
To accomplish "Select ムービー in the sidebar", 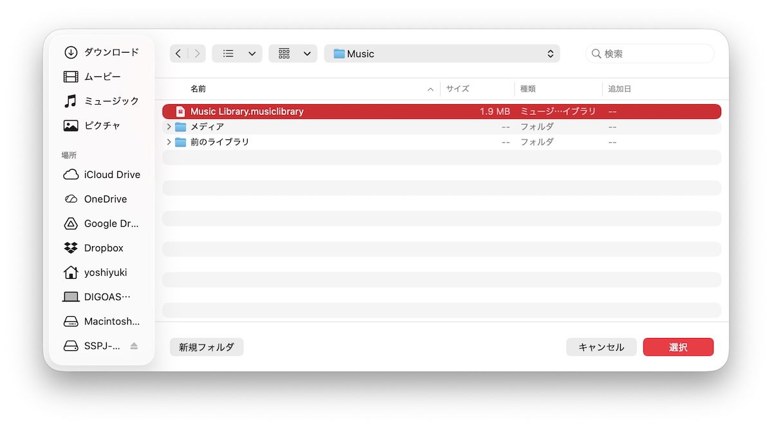I will pos(102,76).
